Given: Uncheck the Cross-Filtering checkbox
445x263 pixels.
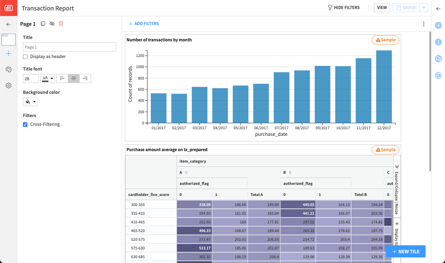Looking at the screenshot, I should coord(25,124).
